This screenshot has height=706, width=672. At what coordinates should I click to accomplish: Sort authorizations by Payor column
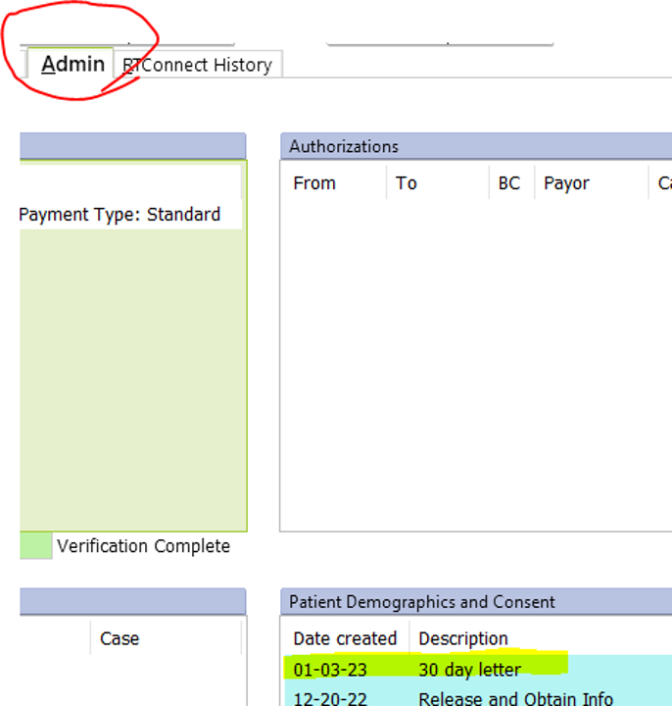(567, 183)
